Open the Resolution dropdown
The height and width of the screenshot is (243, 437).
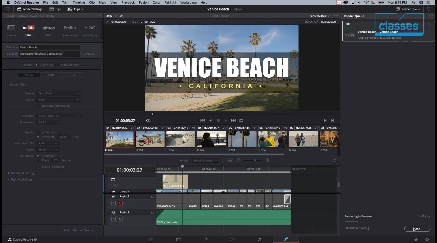[59, 116]
